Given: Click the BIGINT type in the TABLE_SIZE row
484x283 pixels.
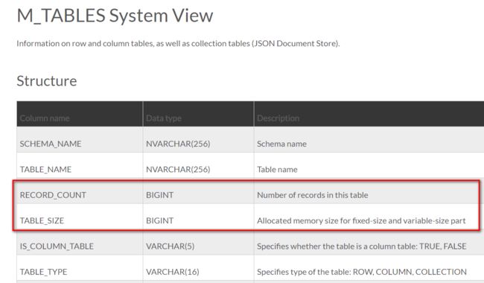Looking at the screenshot, I should (159, 220).
